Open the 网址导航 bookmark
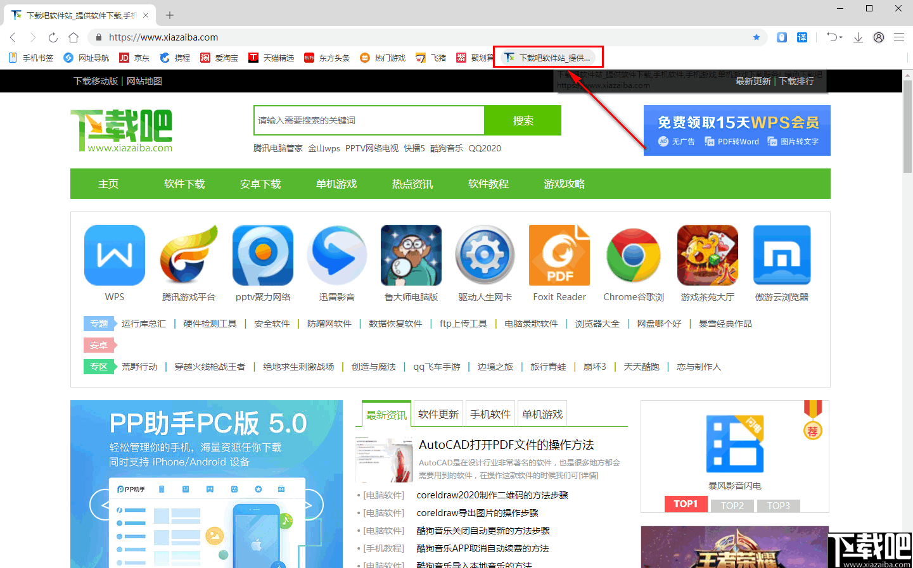Viewport: 913px width, 568px height. point(86,58)
